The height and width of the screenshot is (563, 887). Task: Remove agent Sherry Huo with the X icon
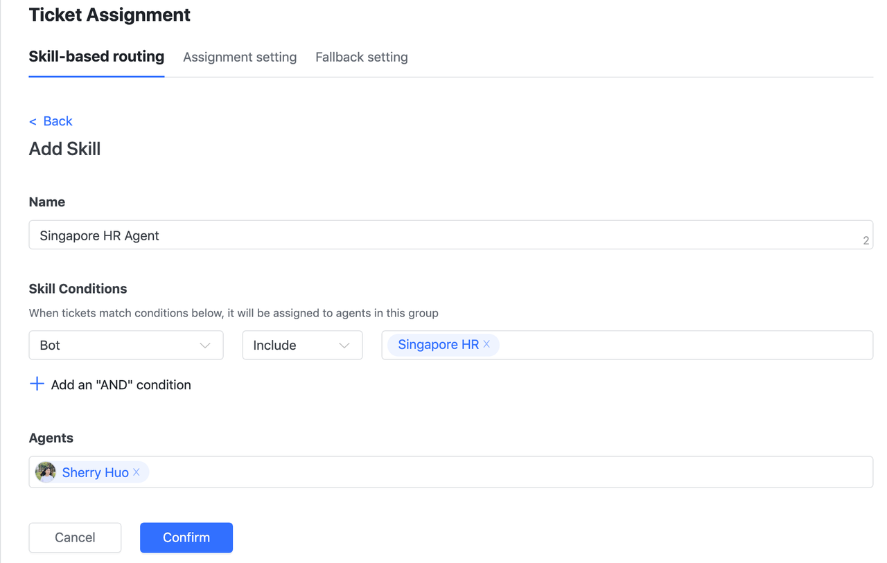(x=137, y=472)
